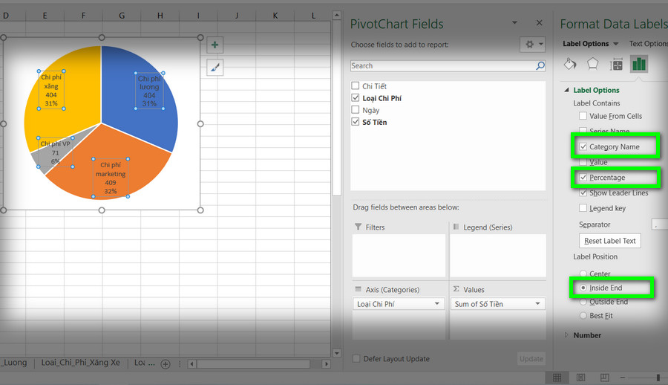Select Inside End label position
Screen dimensions: 668x385
point(583,288)
